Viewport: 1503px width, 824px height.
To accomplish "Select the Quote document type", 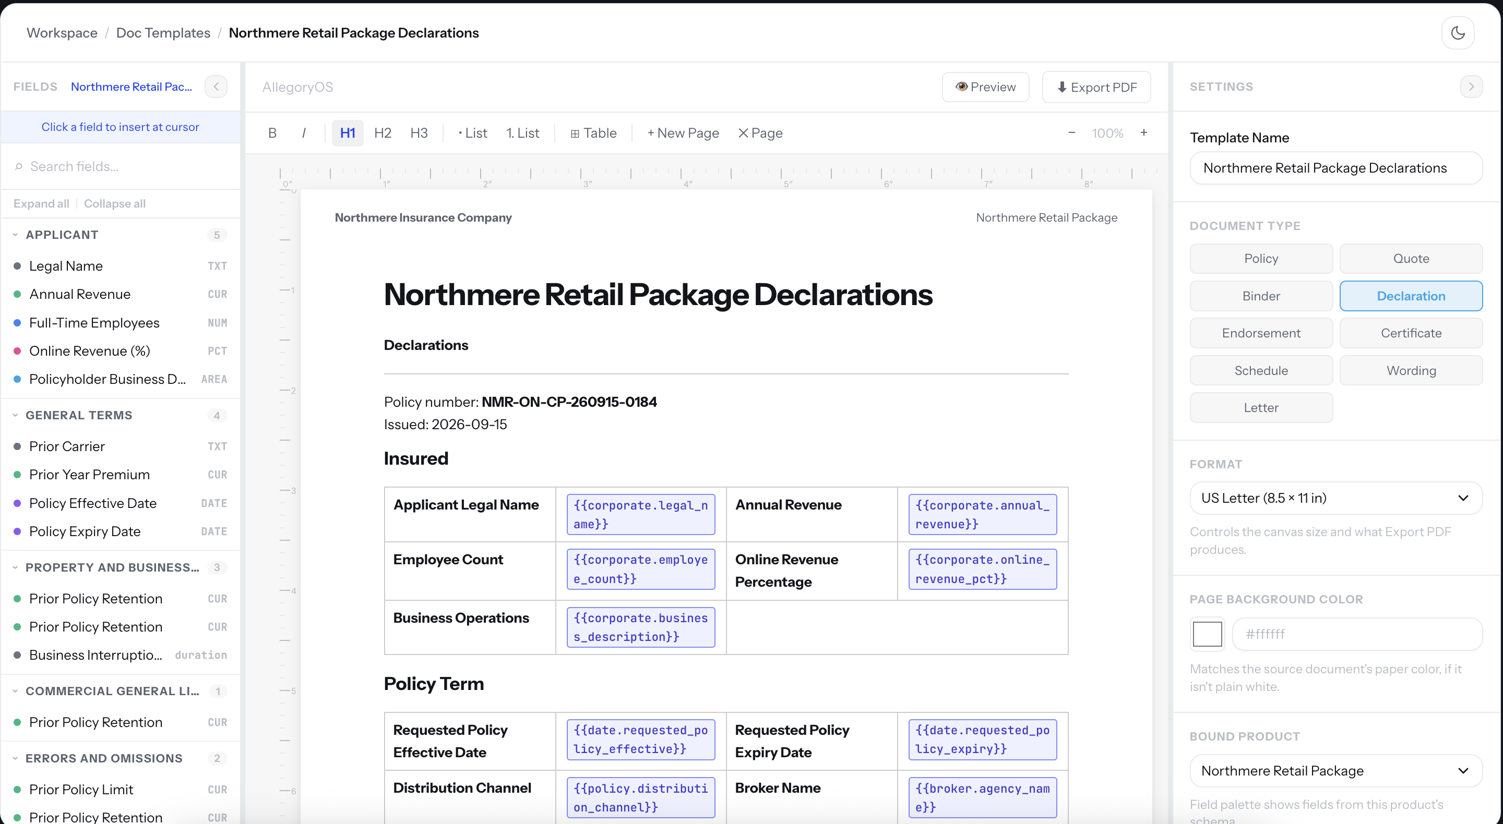I will pos(1411,258).
